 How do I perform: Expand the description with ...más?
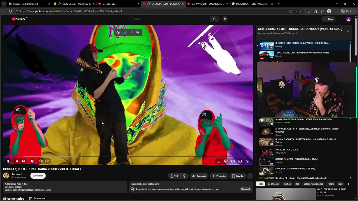point(49,190)
